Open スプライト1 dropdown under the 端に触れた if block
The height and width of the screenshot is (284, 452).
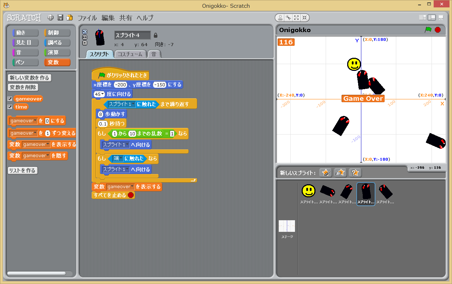click(116, 169)
